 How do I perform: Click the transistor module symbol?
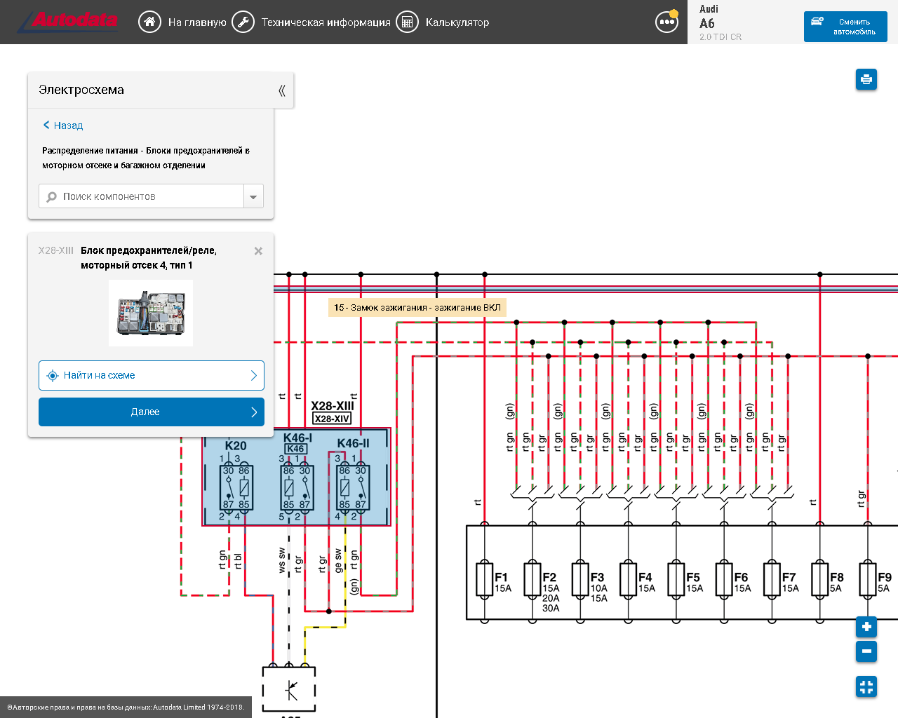[x=289, y=690]
